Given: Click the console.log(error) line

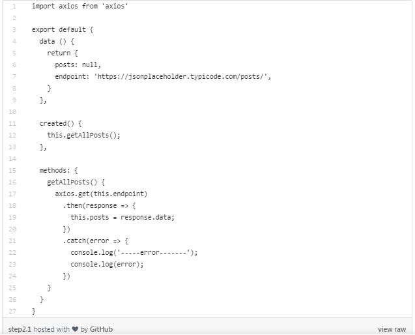Looking at the screenshot, I should click(107, 265).
